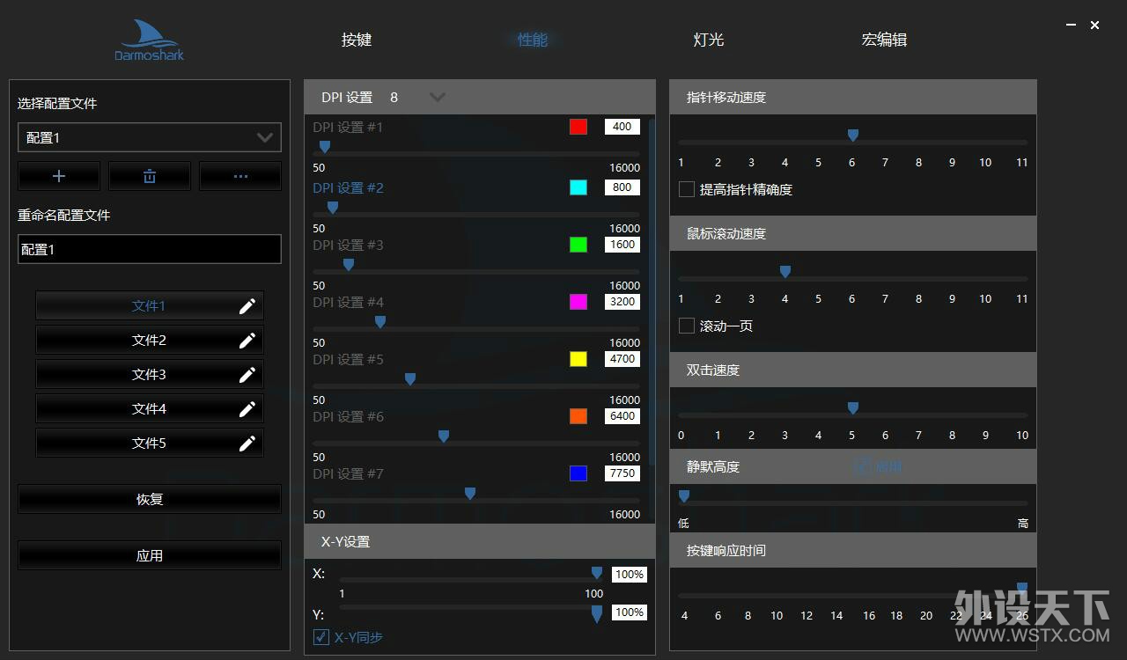The height and width of the screenshot is (660, 1127).
Task: Edit 文件5 with its pencil icon
Action: tap(247, 443)
